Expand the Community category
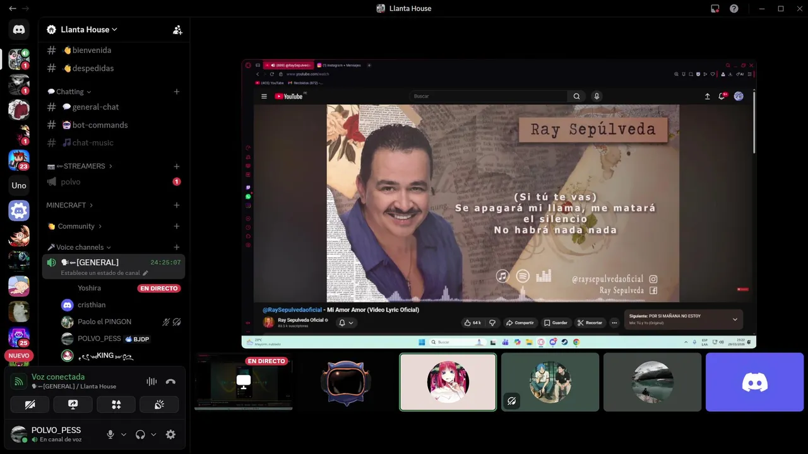This screenshot has height=454, width=808. pos(74,226)
